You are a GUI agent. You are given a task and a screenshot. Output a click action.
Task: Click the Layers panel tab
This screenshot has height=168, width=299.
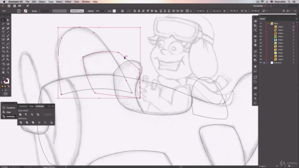pos(262,19)
